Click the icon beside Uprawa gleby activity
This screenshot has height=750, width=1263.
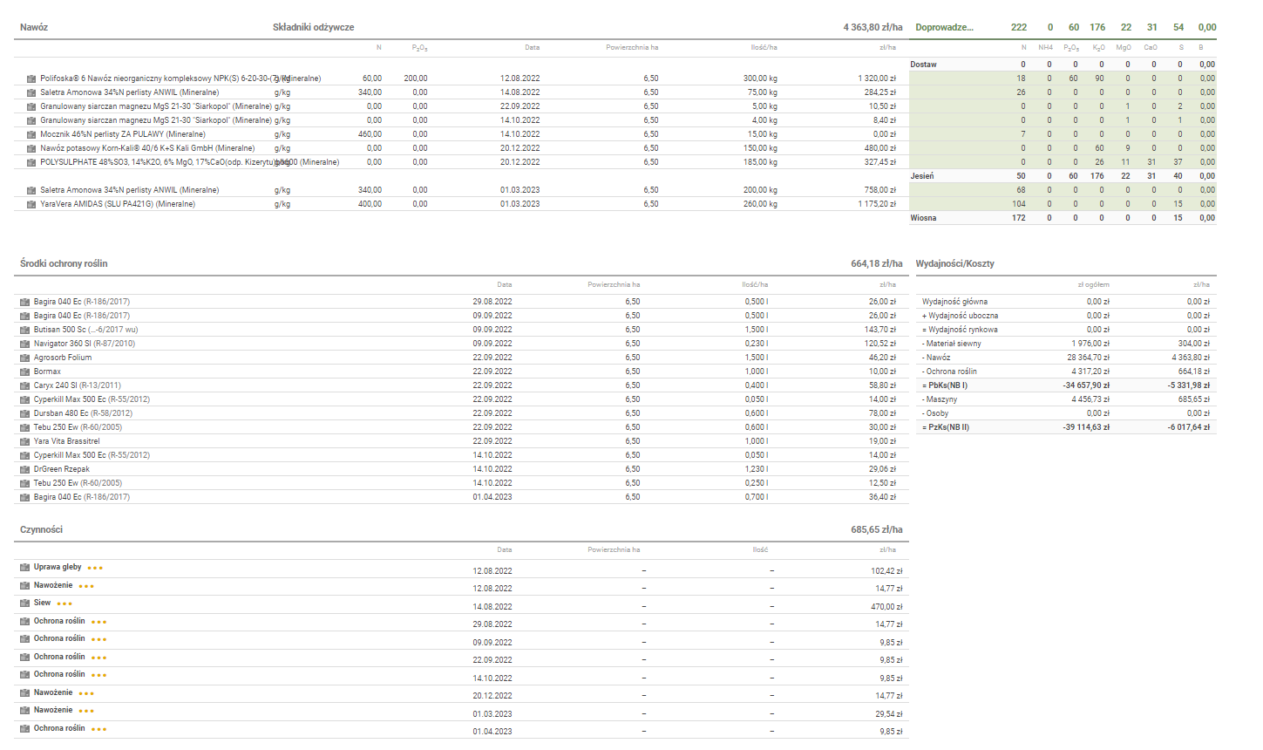point(24,568)
